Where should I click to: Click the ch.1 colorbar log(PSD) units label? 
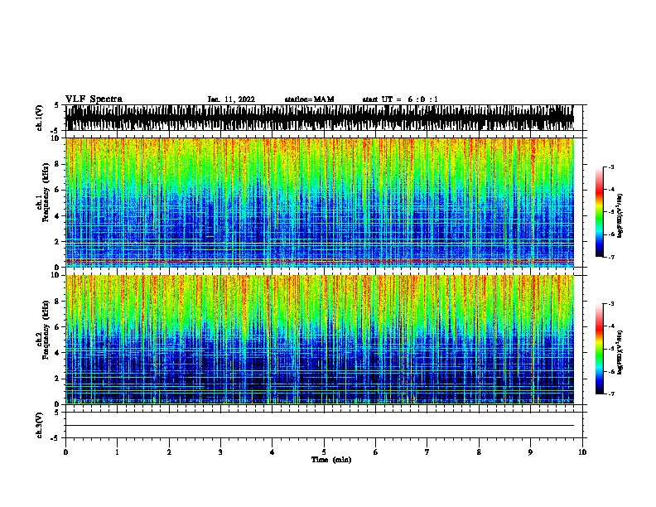[x=620, y=215]
